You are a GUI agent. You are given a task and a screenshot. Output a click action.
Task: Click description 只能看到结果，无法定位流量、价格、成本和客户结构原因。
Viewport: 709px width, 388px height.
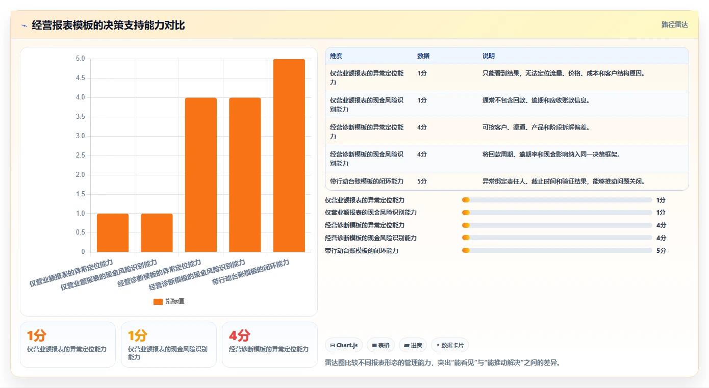tap(564, 73)
